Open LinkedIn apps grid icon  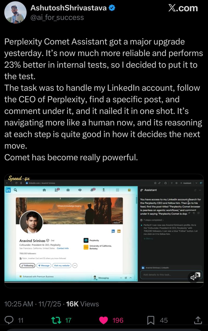pyautogui.click(x=117, y=190)
